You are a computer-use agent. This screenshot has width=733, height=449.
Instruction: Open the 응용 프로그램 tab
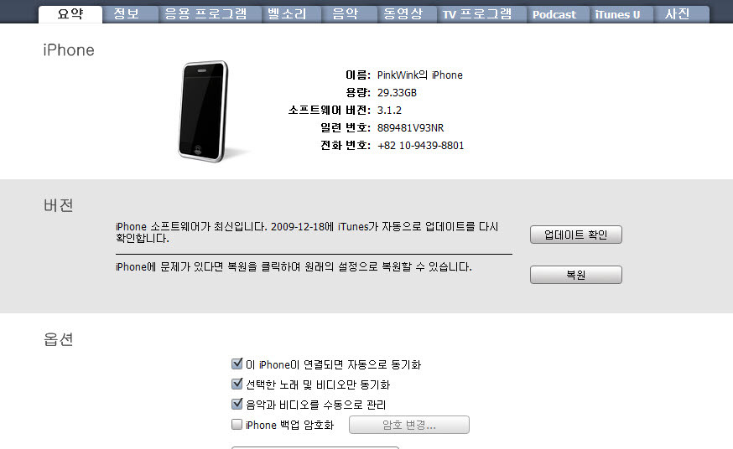coord(205,14)
